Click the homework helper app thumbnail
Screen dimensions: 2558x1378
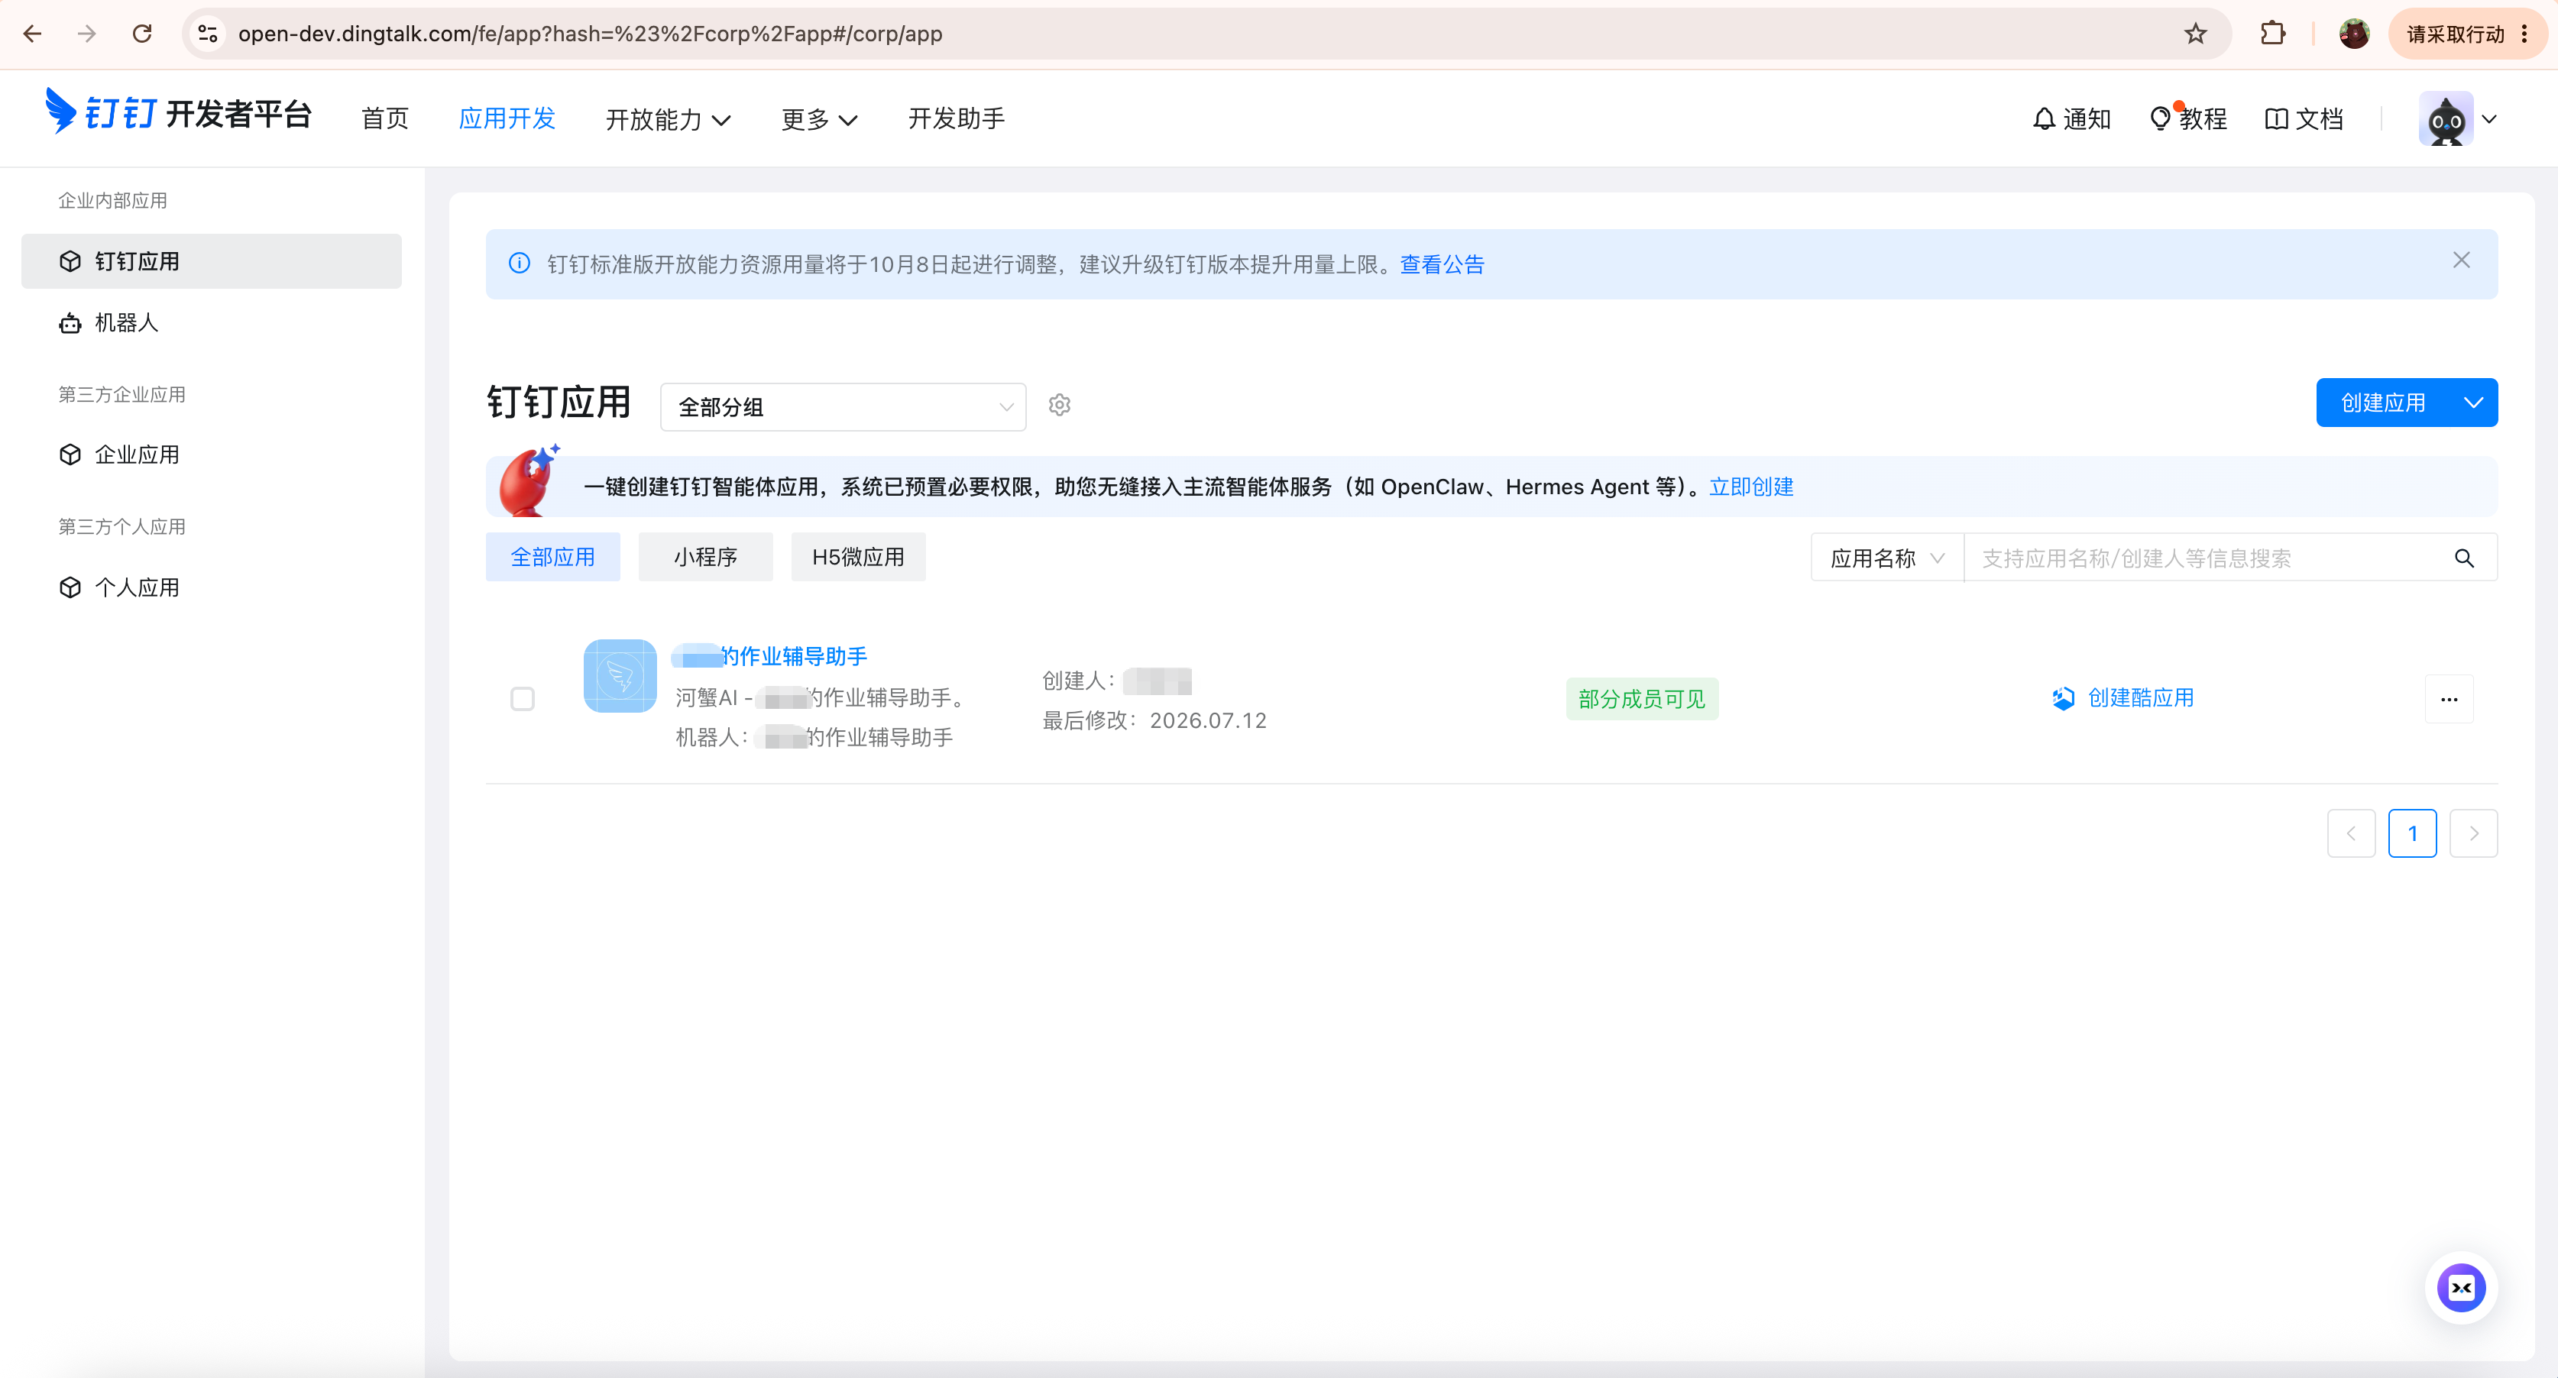click(620, 675)
